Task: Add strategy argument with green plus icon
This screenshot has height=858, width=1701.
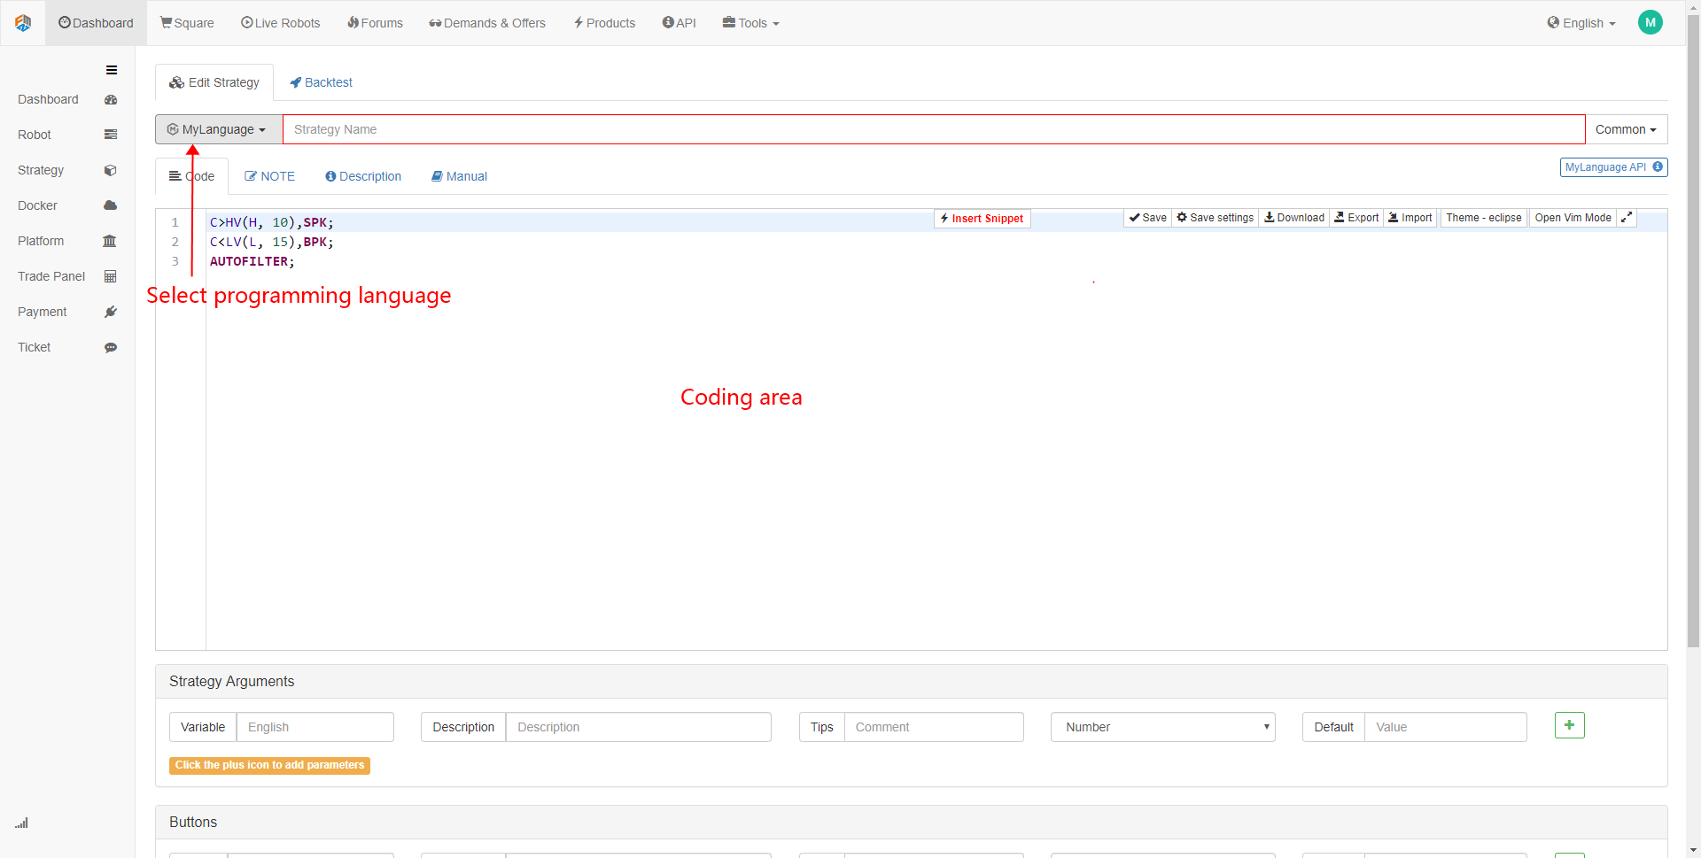Action: (1569, 725)
